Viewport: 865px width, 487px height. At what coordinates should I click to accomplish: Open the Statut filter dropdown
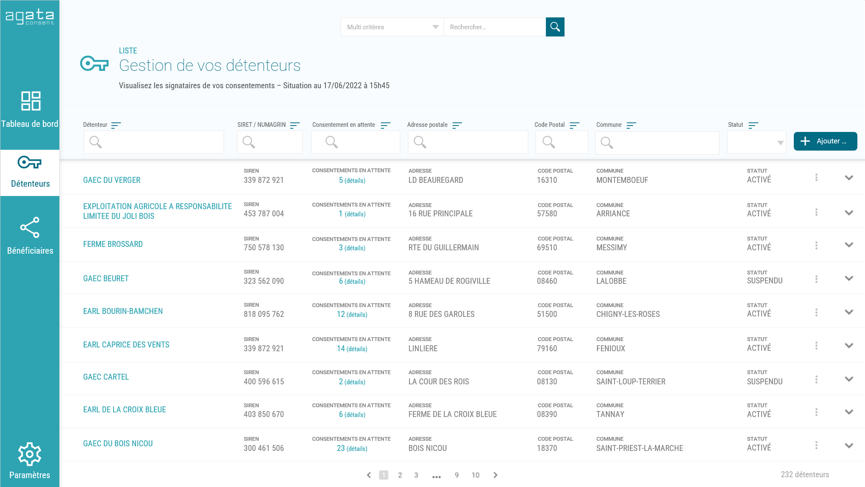(757, 143)
